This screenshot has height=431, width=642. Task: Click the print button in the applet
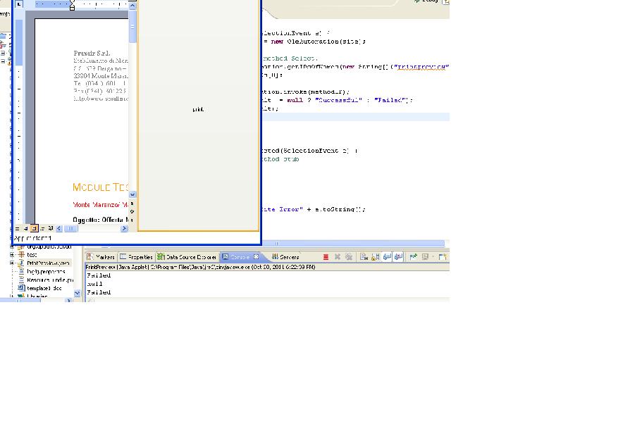[198, 109]
